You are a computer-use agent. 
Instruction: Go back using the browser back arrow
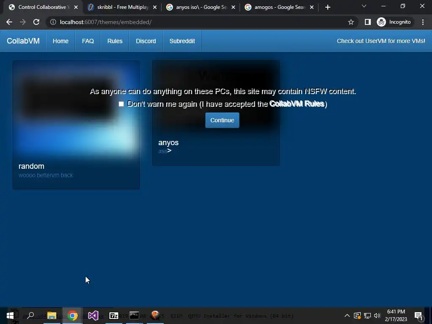point(9,22)
